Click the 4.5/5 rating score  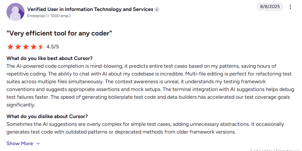point(53,47)
